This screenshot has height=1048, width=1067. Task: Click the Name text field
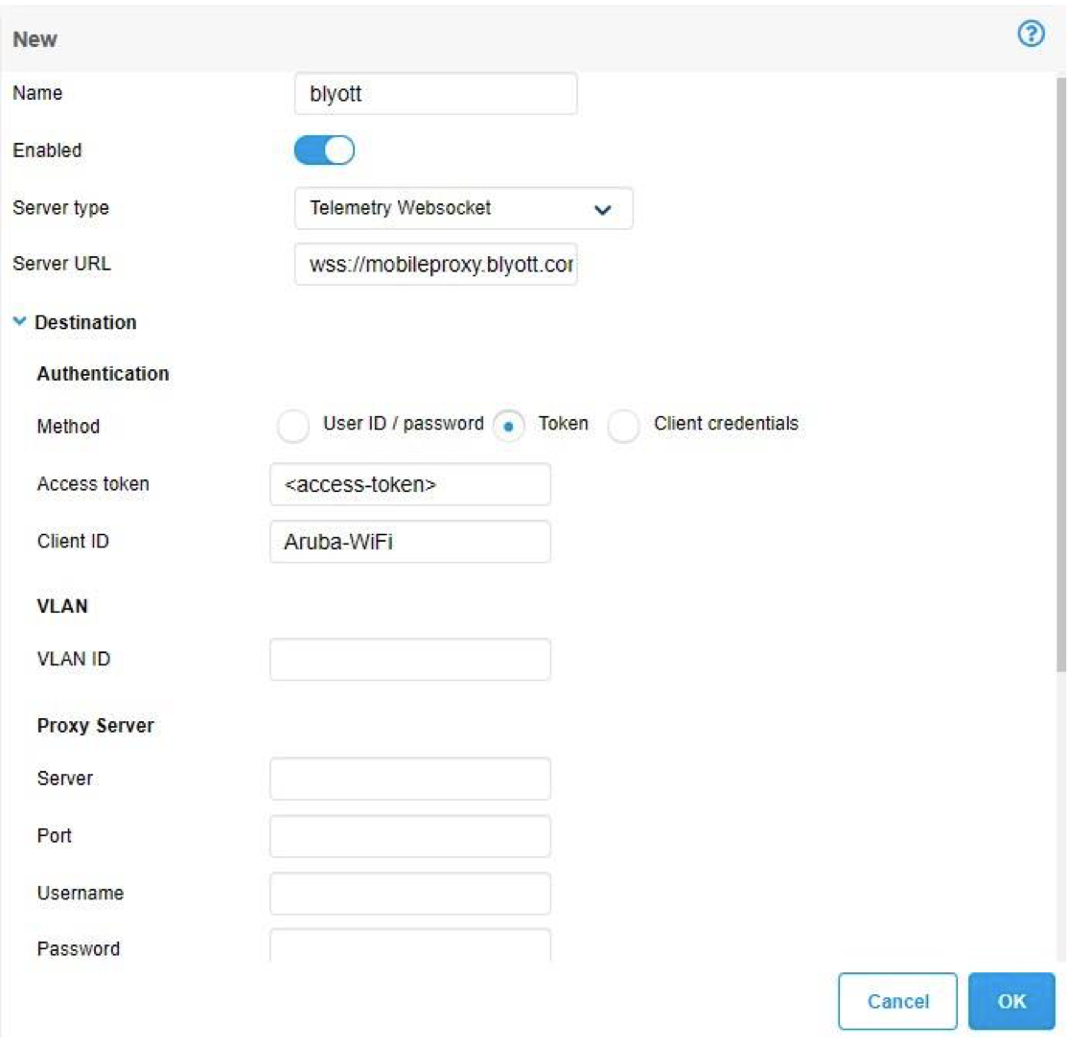pos(435,94)
